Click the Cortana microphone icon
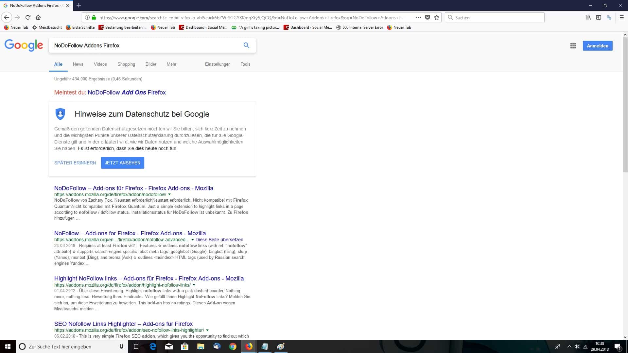628x353 pixels. 121,346
